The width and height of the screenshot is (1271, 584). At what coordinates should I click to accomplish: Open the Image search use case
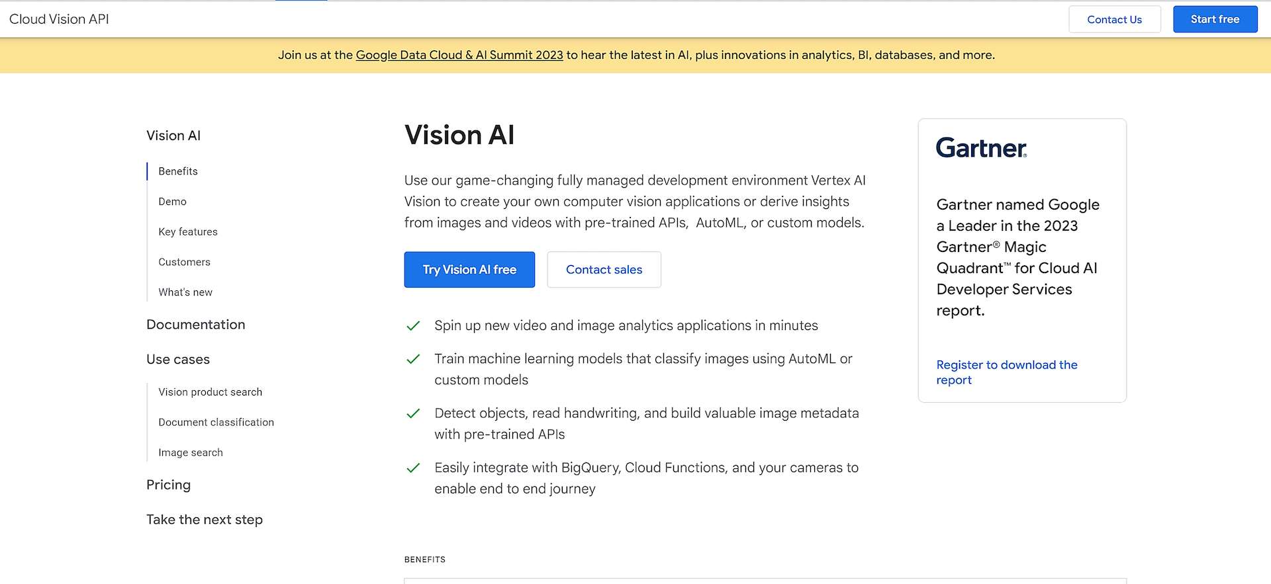coord(190,452)
